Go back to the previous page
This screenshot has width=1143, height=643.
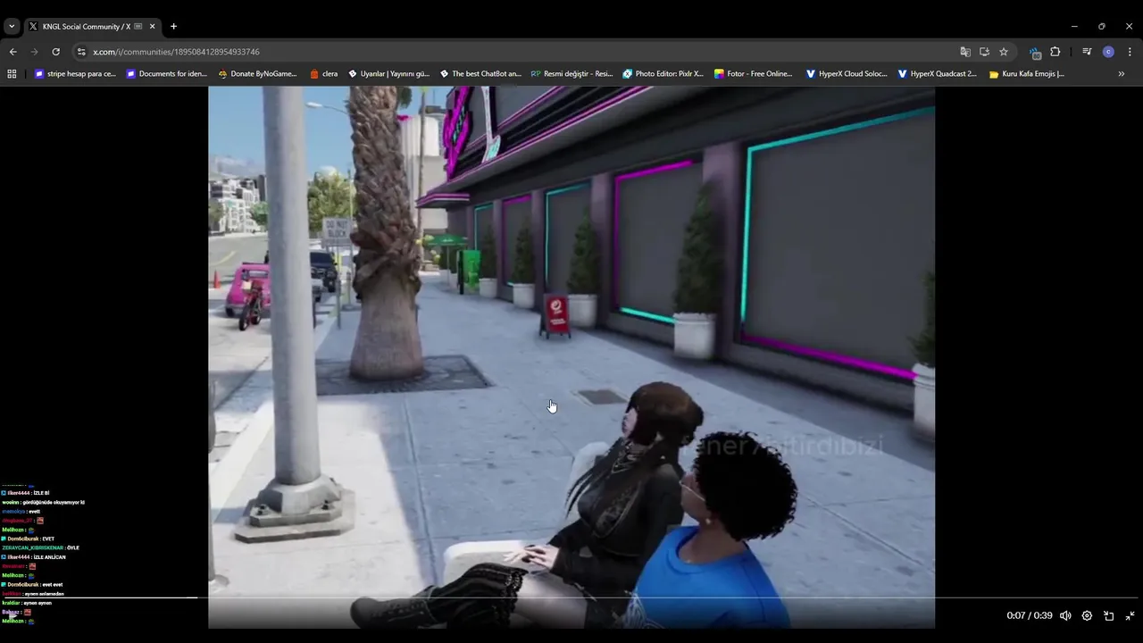[13, 52]
